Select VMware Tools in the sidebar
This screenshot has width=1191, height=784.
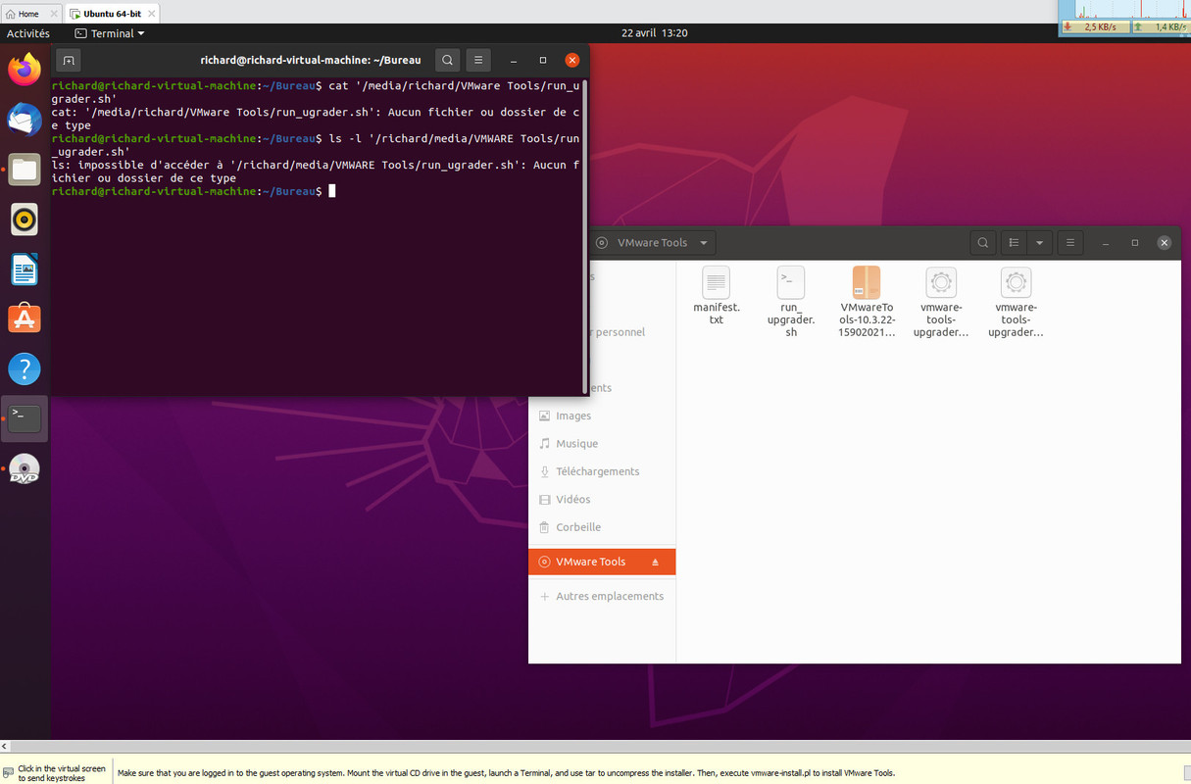point(602,562)
